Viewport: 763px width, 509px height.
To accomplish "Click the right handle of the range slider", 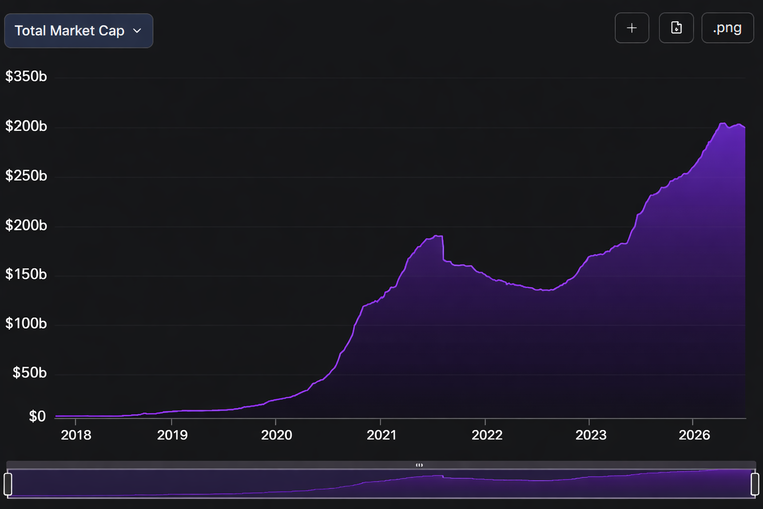I will (x=755, y=484).
